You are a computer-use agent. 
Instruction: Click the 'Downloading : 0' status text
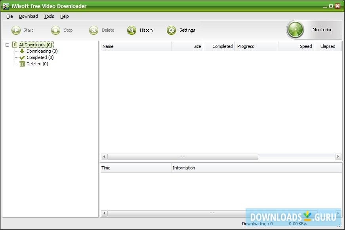[257, 224]
